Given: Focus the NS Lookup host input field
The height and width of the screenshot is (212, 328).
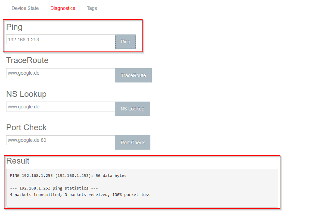Looking at the screenshot, I should (61, 107).
